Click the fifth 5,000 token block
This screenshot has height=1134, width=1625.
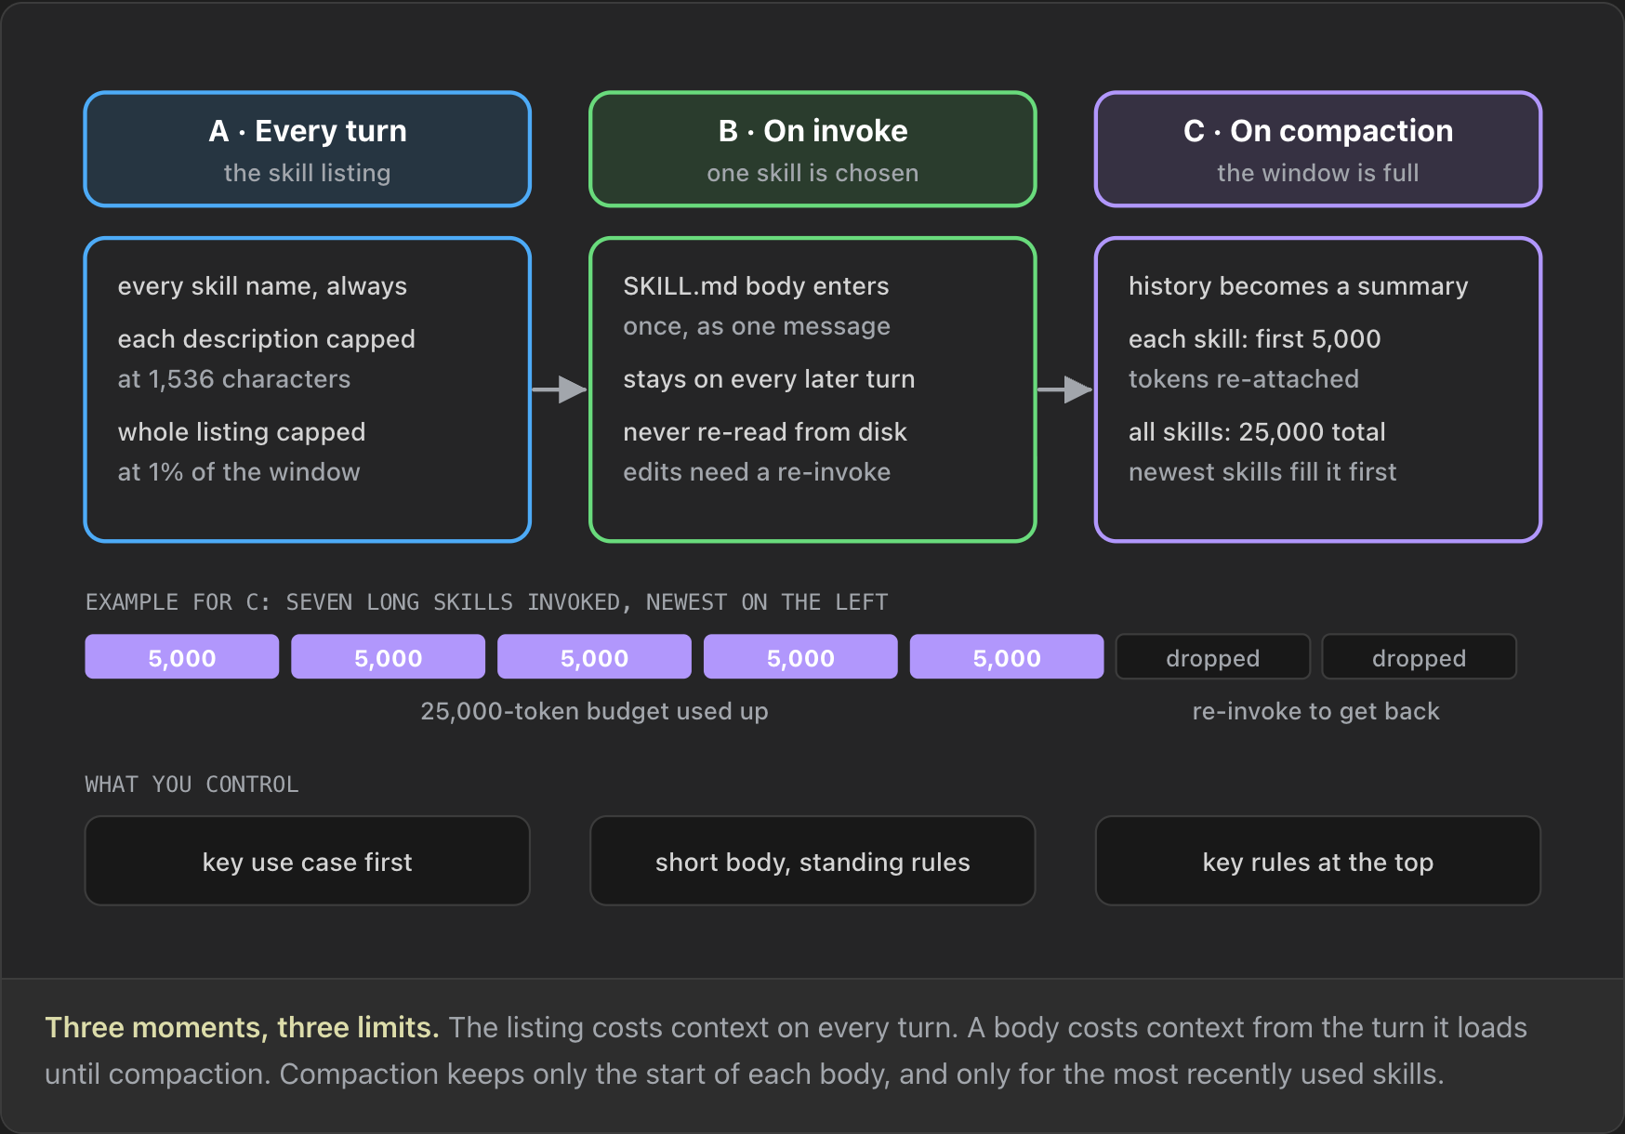(1007, 657)
